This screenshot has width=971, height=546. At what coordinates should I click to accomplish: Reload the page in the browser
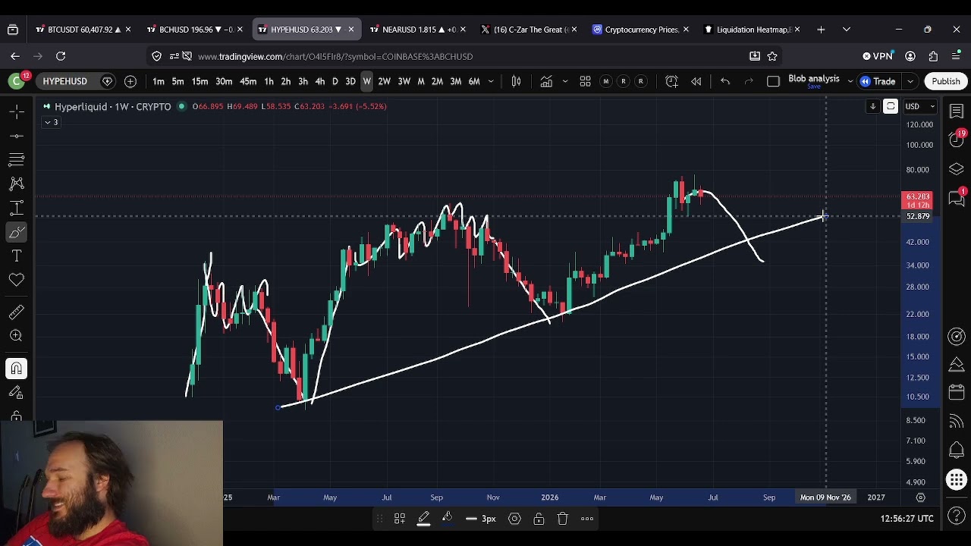coord(61,56)
